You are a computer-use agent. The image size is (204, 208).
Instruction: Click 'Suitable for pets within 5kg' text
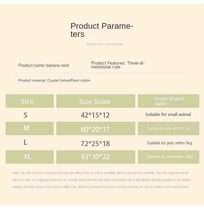click(169, 143)
